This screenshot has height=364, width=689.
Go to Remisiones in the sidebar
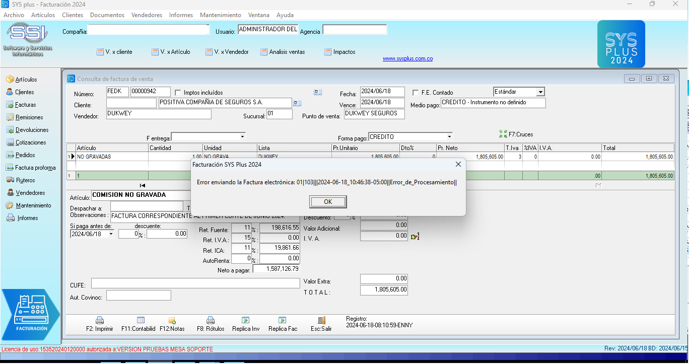(25, 117)
